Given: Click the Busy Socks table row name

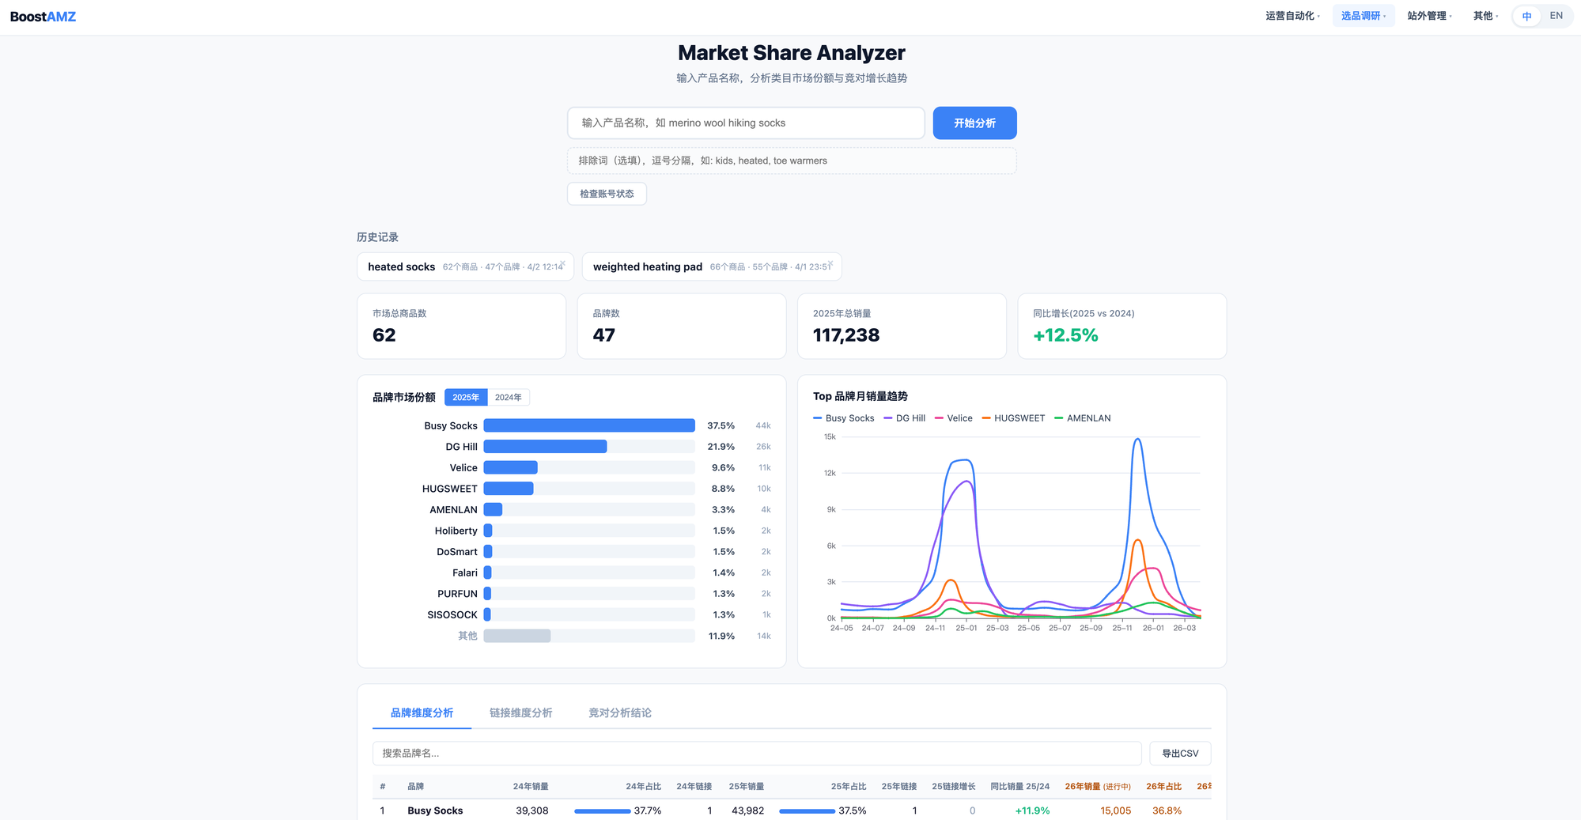Looking at the screenshot, I should coord(435,811).
